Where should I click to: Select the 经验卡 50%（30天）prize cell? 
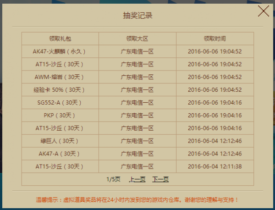pos(59,90)
